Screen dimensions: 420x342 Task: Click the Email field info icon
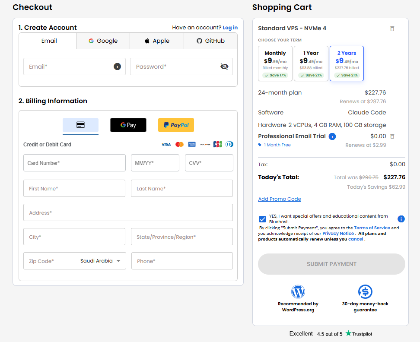point(118,66)
